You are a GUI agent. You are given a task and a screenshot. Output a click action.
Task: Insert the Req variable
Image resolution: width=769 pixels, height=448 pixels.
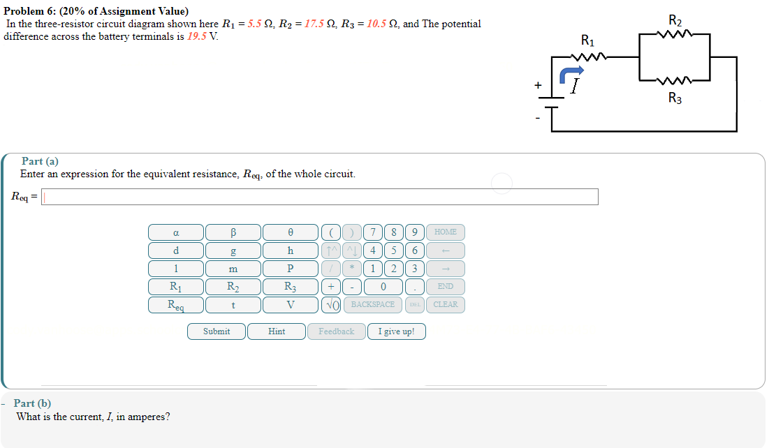[175, 304]
